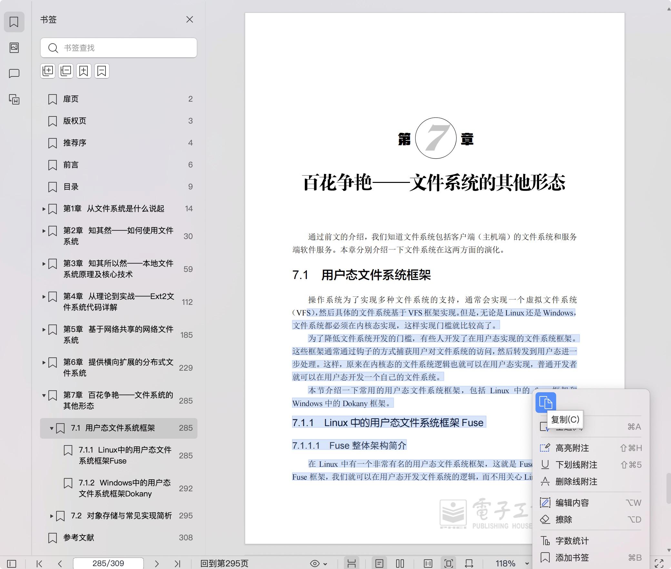Viewport: 671px width, 569px height.
Task: Expand 第6章 bookmark entry
Action: click(44, 363)
